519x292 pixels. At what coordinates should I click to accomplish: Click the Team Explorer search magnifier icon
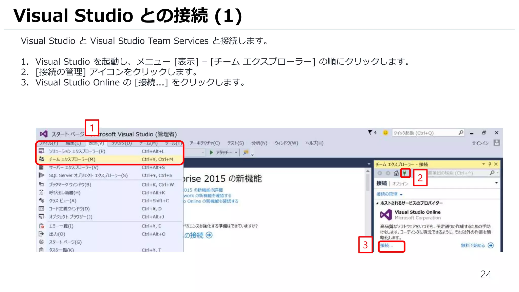tap(492, 173)
